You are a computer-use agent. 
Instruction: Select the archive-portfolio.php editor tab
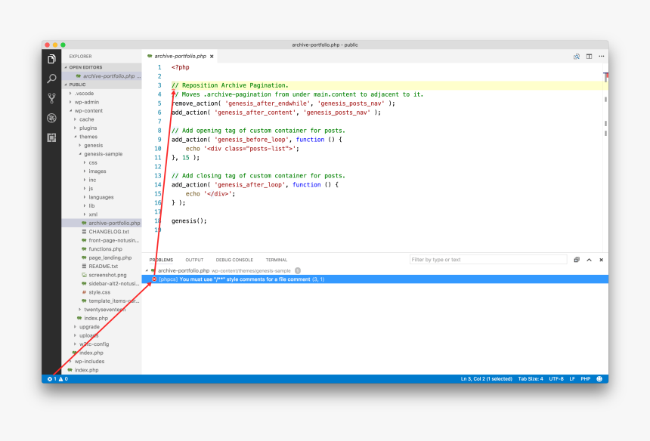180,57
